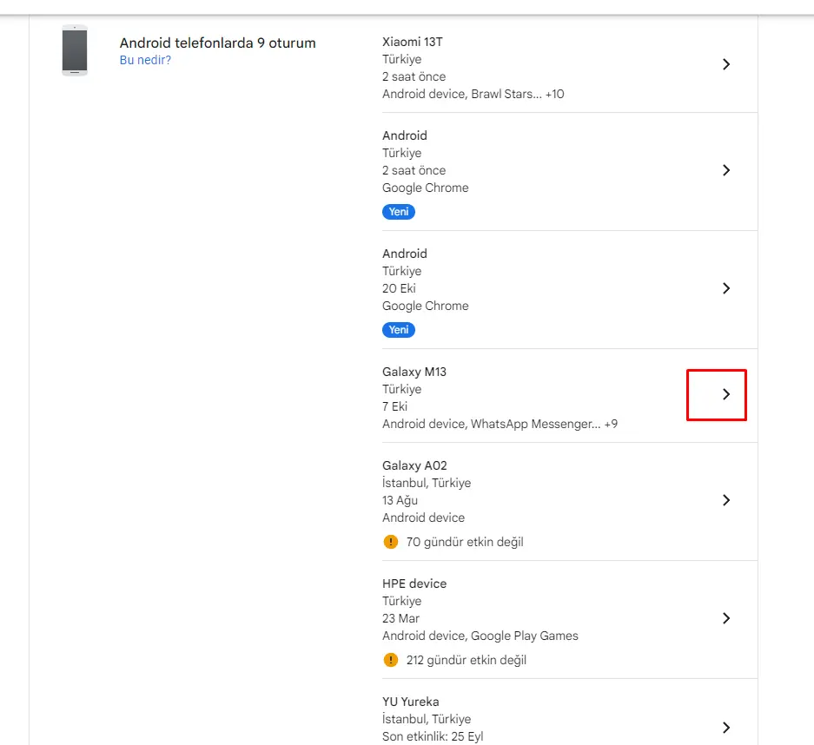Select the HPE device entry title
814x745 pixels.
click(414, 583)
